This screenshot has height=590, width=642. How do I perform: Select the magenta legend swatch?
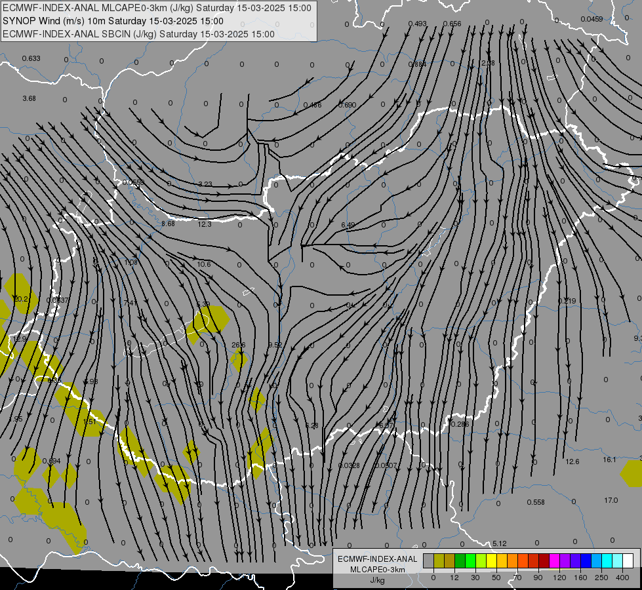(554, 560)
